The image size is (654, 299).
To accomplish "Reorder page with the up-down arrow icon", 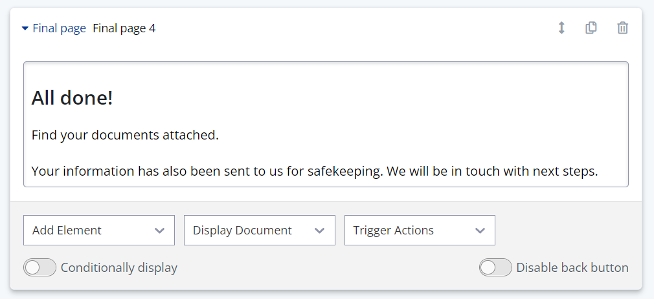I will [x=561, y=28].
